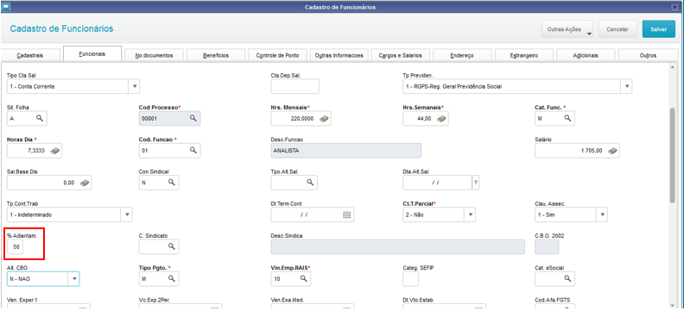Image resolution: width=684 pixels, height=317 pixels.
Task: Click the Desc.Sindica field
Action: tap(397, 247)
